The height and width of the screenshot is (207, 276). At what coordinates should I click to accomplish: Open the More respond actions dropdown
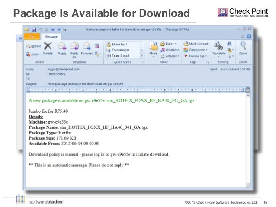(98, 54)
